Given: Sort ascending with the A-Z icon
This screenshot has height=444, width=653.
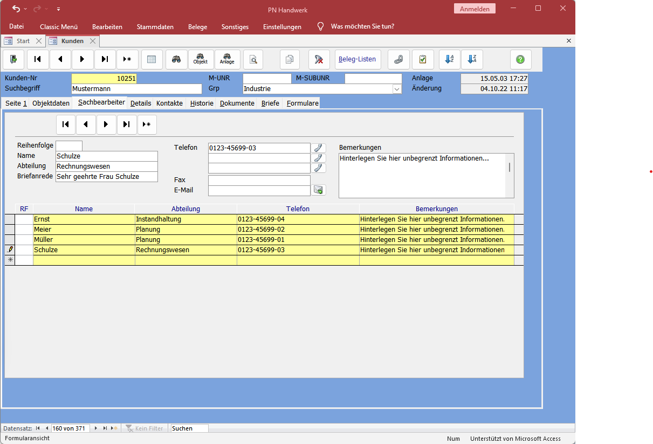Looking at the screenshot, I should click(449, 59).
